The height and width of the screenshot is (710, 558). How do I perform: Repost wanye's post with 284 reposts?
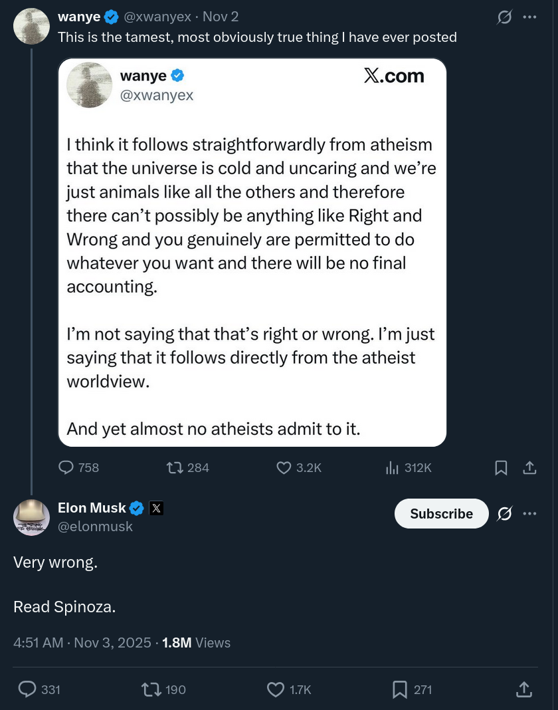tap(175, 468)
